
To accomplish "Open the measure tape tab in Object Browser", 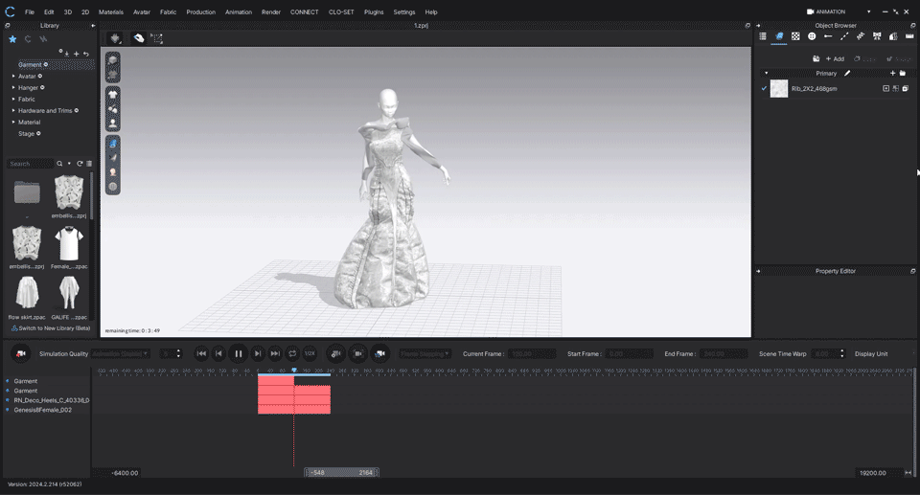I will point(909,36).
